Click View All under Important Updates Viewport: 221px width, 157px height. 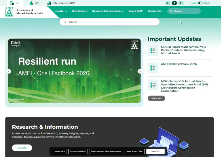point(156,98)
